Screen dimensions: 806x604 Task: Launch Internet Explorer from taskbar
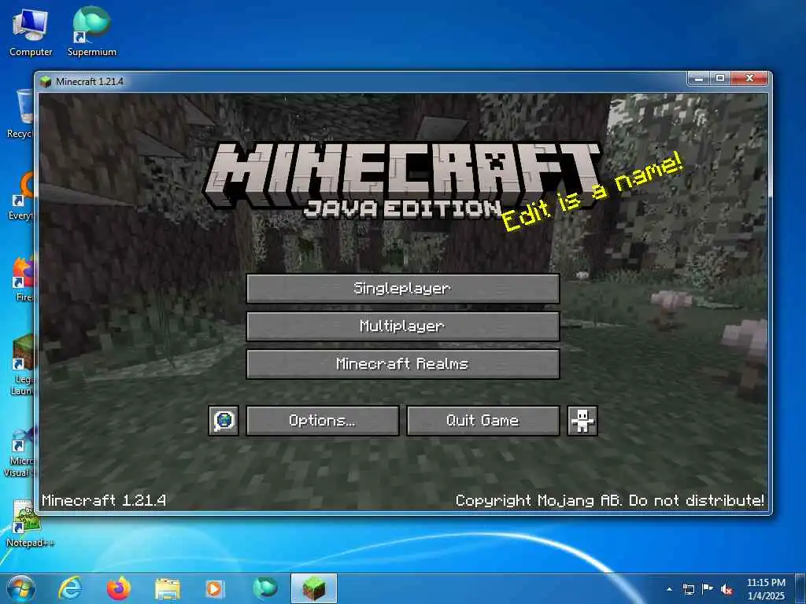[x=69, y=588]
